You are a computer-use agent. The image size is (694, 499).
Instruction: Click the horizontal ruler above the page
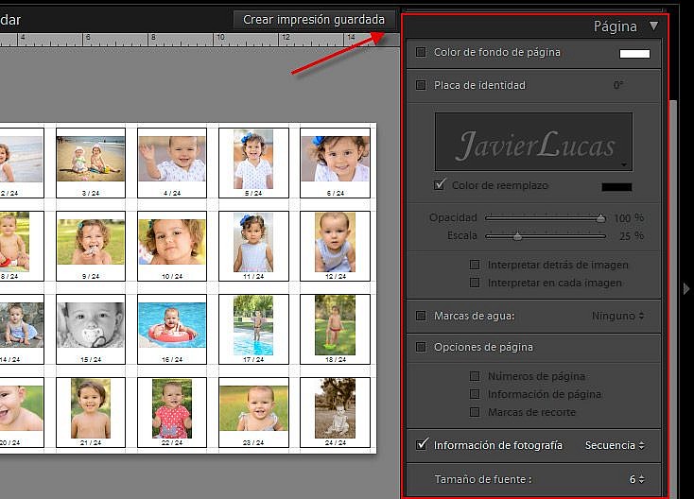[200, 40]
